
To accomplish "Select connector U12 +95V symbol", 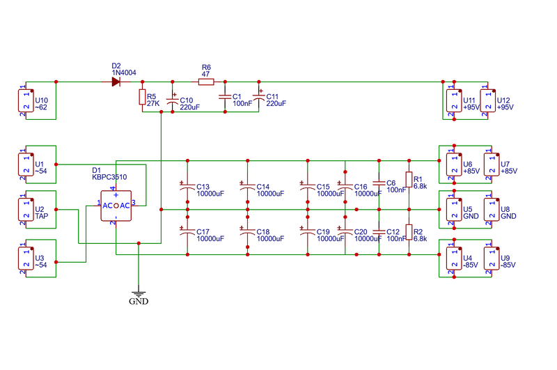I will pos(488,100).
